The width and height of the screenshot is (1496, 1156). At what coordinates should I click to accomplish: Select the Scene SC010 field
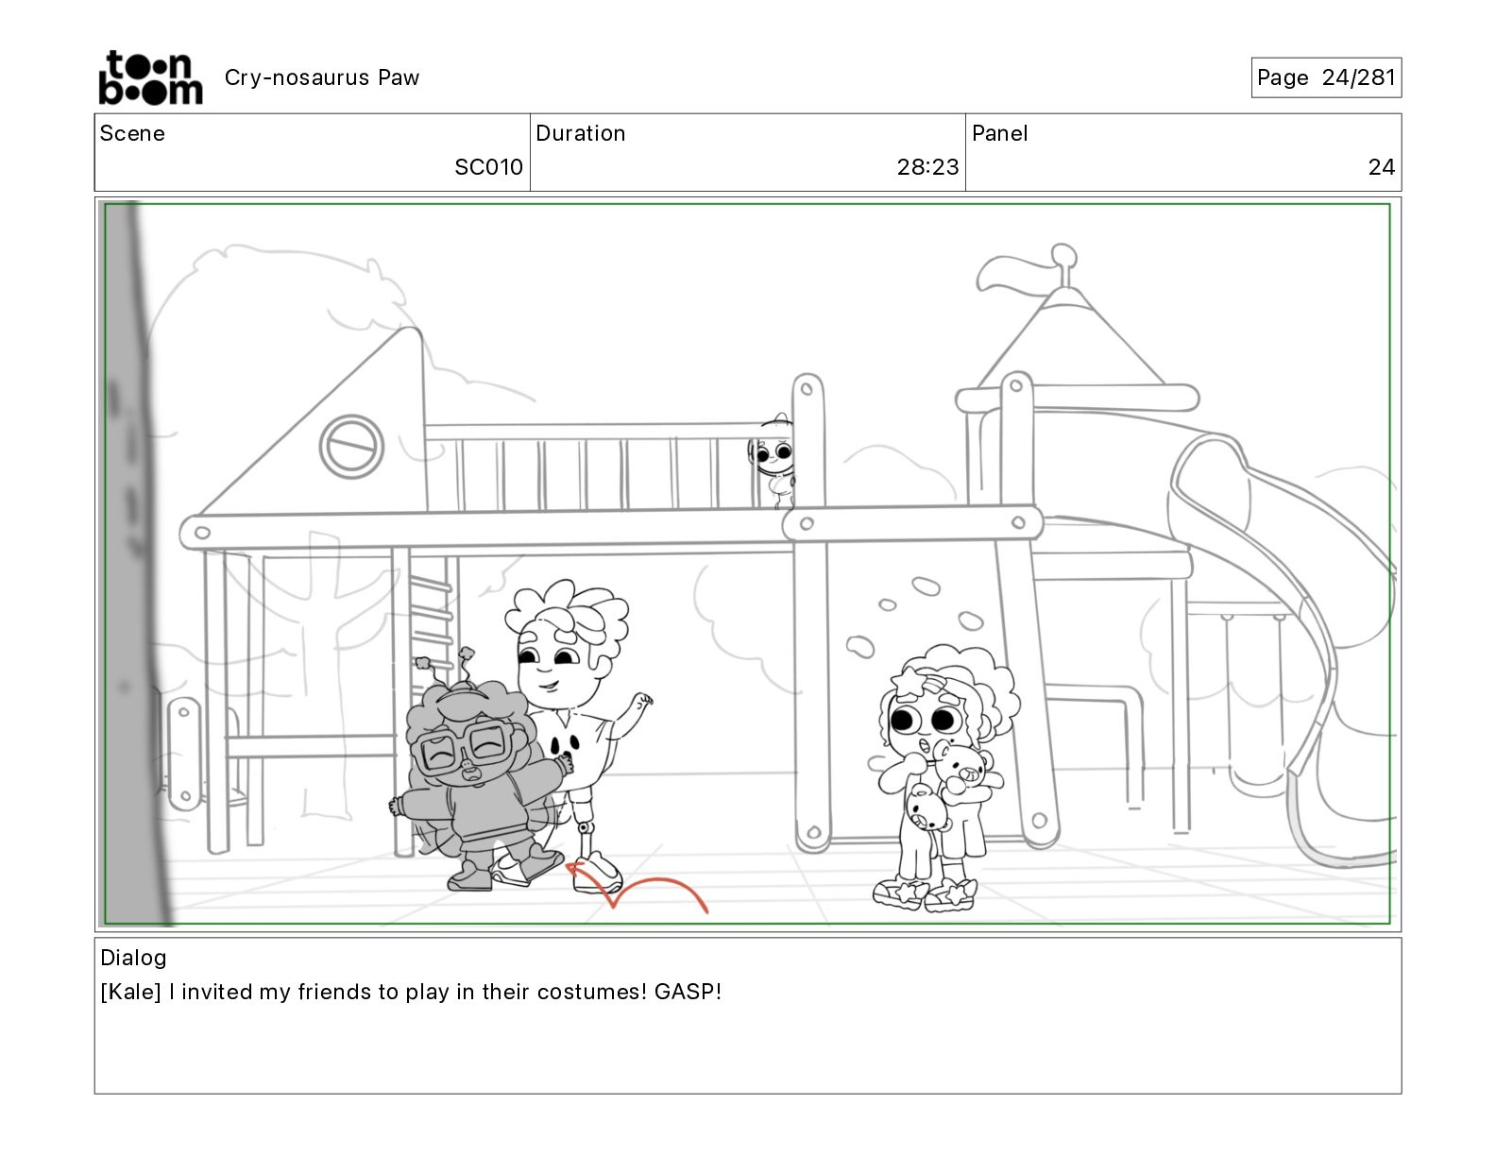(312, 152)
